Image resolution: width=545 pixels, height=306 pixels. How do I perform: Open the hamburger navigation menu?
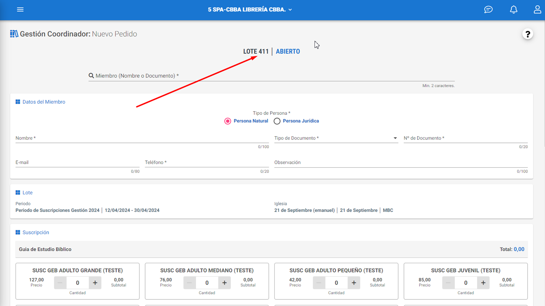click(x=20, y=10)
